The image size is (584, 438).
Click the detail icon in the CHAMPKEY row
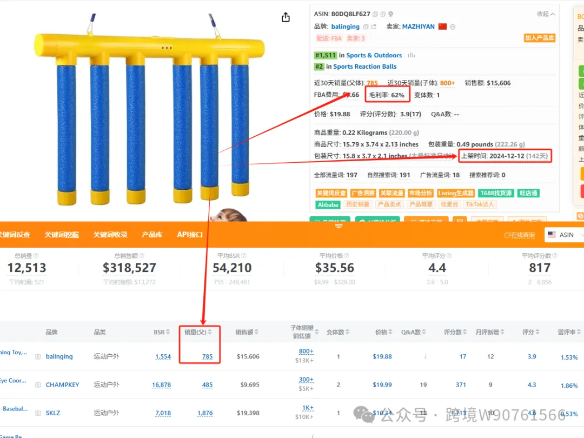click(x=38, y=385)
